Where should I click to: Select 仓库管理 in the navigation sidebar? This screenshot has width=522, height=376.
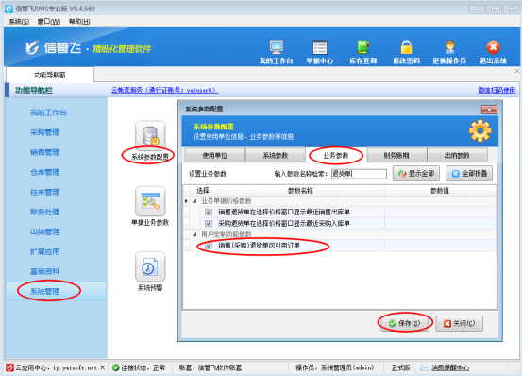pyautogui.click(x=45, y=172)
